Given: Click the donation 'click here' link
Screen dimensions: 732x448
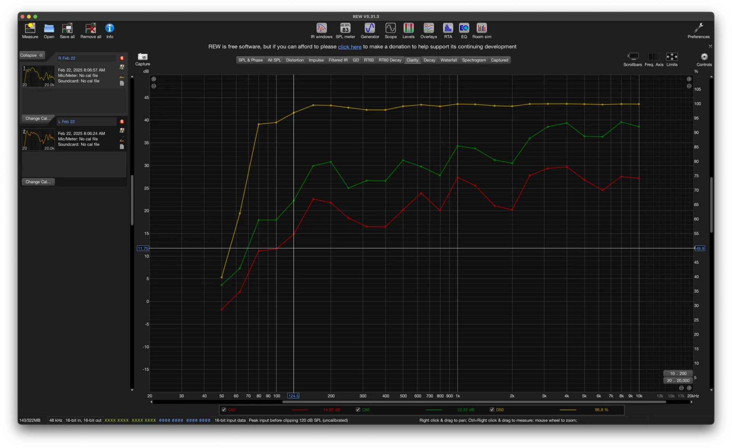Looking at the screenshot, I should click(x=349, y=47).
